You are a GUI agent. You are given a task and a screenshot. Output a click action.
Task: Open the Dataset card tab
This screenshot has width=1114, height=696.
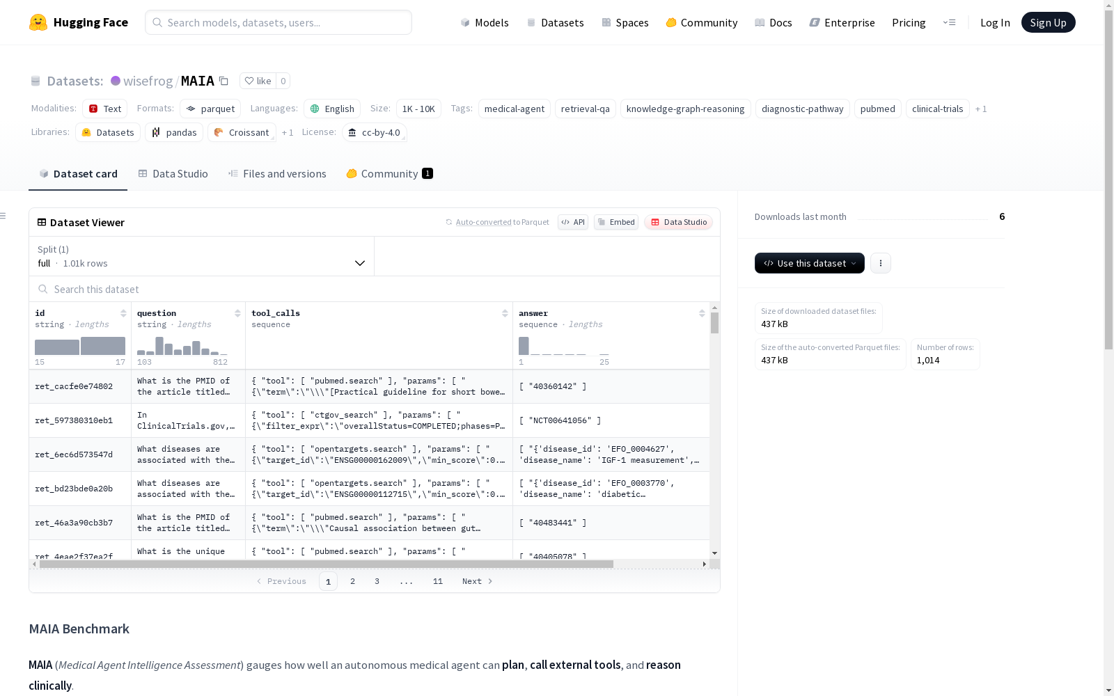click(78, 174)
